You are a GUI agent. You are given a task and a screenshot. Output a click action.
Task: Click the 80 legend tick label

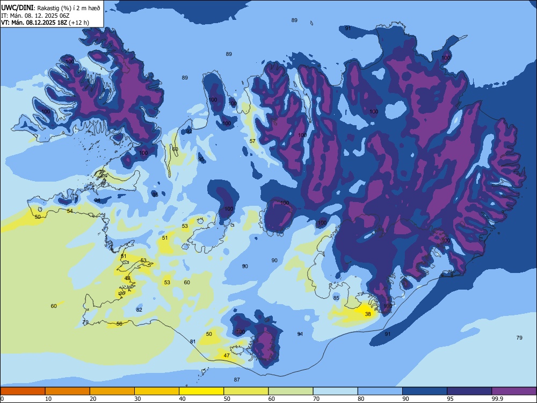tap(361, 399)
